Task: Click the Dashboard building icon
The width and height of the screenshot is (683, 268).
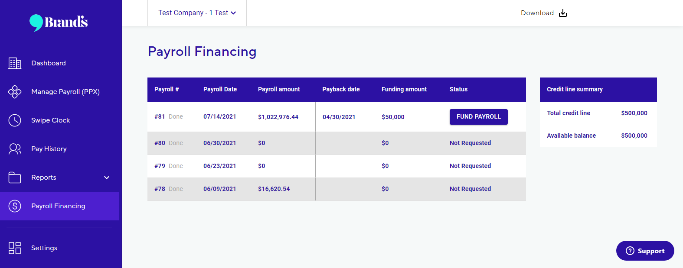Action: click(15, 63)
